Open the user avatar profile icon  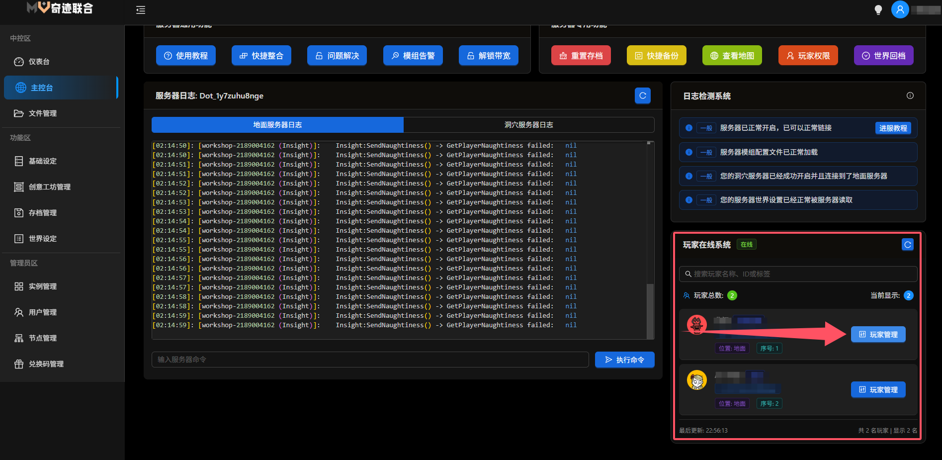pos(900,9)
